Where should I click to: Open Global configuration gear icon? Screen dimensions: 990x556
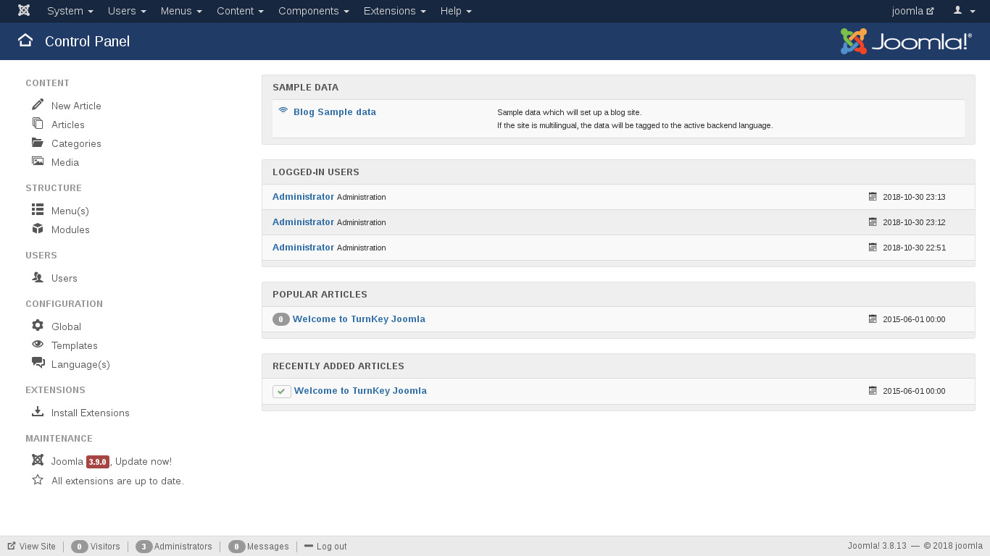pos(38,326)
